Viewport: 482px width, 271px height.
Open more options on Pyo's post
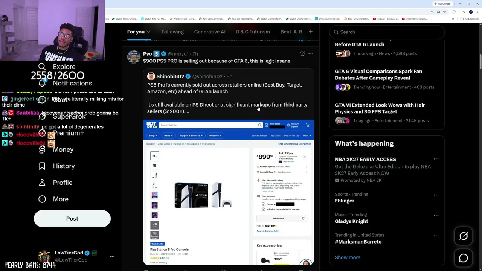point(311,54)
